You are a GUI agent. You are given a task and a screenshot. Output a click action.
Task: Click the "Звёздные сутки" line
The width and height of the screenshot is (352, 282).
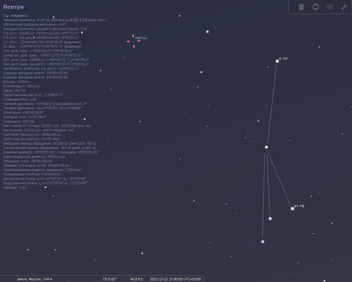(x=28, y=161)
